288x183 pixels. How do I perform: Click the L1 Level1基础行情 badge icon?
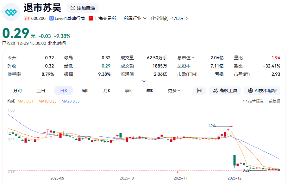(52, 18)
